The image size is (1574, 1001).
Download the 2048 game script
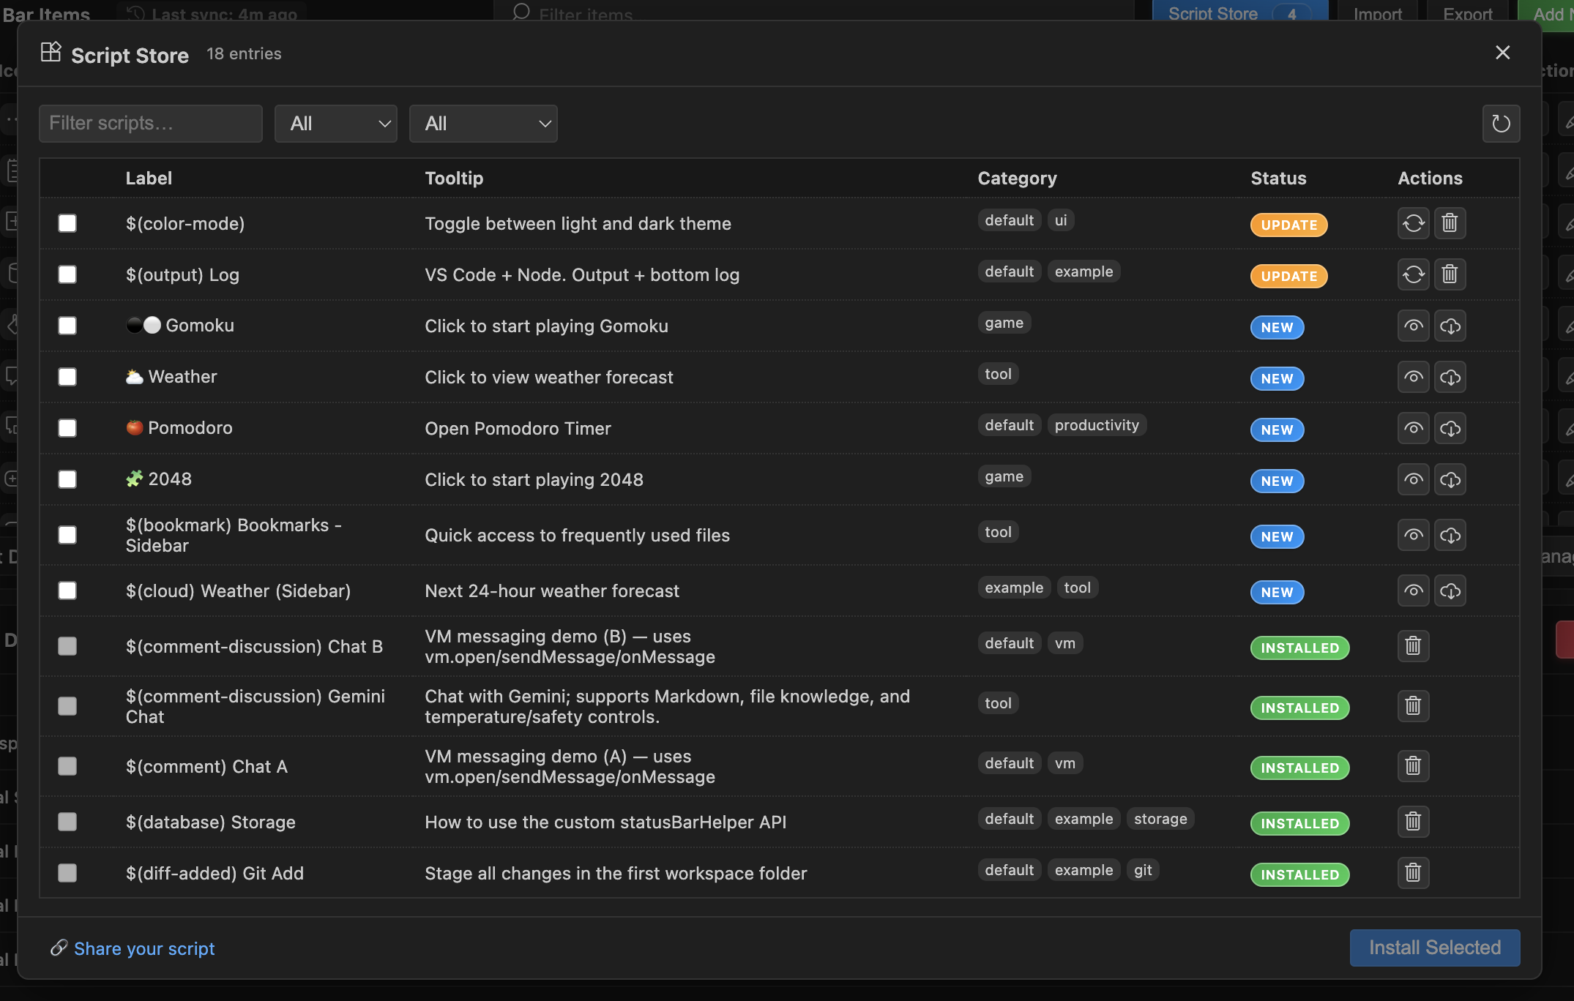pyautogui.click(x=1450, y=479)
